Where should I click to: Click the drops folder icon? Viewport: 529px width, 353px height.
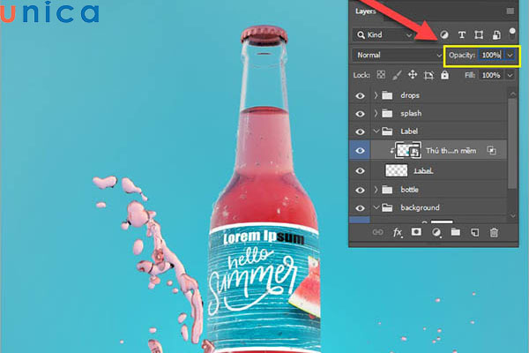click(x=387, y=95)
